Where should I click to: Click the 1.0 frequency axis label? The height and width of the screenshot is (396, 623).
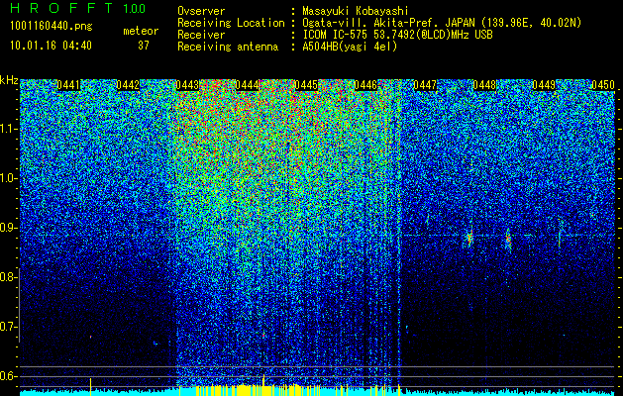pyautogui.click(x=8, y=178)
